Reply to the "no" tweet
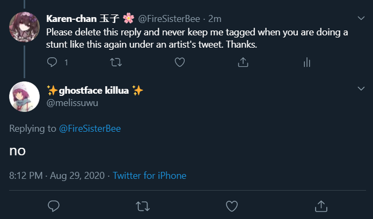373x219 pixels. tap(54, 206)
